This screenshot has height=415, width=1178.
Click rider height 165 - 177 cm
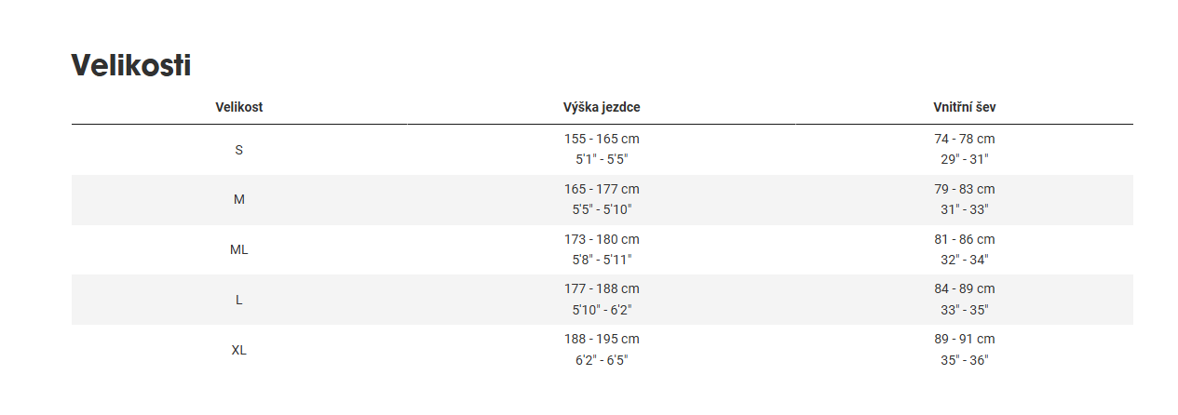click(x=602, y=189)
